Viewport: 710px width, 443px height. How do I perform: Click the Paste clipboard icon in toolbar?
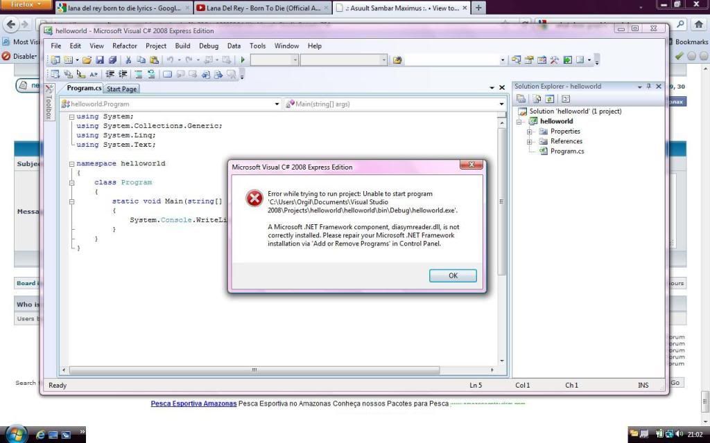(x=154, y=60)
